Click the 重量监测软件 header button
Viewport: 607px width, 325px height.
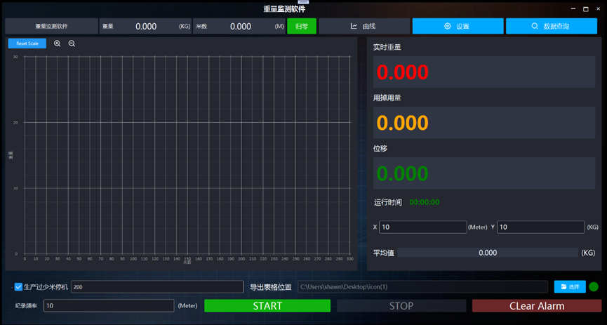[x=51, y=27]
